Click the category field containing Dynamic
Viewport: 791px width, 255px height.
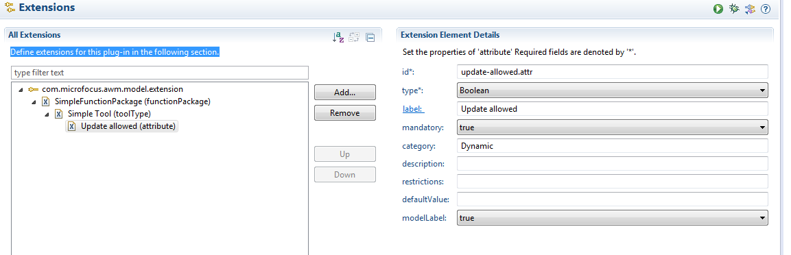point(613,145)
